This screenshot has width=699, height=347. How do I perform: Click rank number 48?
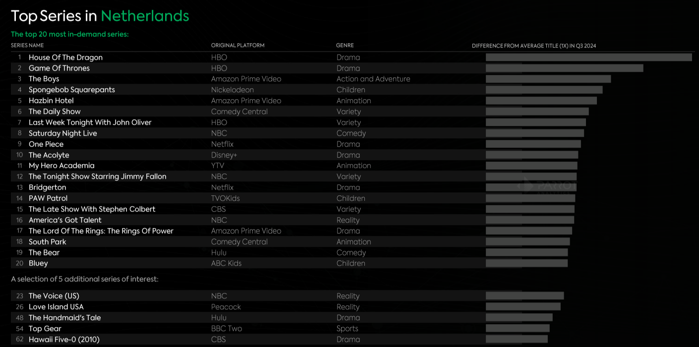pos(20,318)
